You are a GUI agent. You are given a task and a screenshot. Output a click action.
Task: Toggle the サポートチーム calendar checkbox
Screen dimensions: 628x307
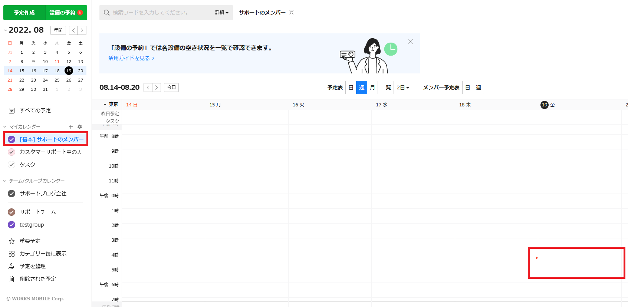pyautogui.click(x=11, y=212)
